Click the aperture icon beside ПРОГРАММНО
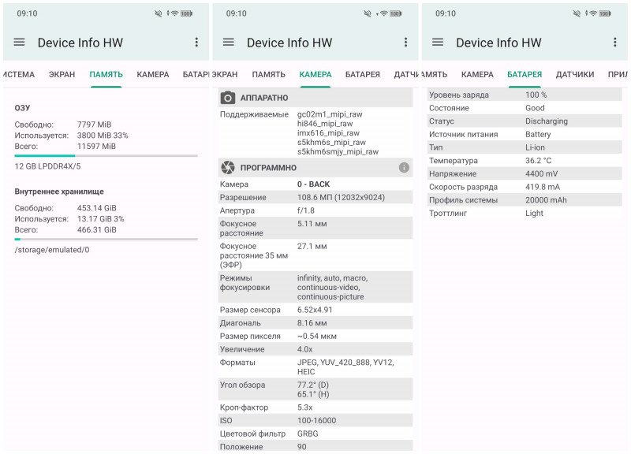Screen dimensions: 631x454 228,168
